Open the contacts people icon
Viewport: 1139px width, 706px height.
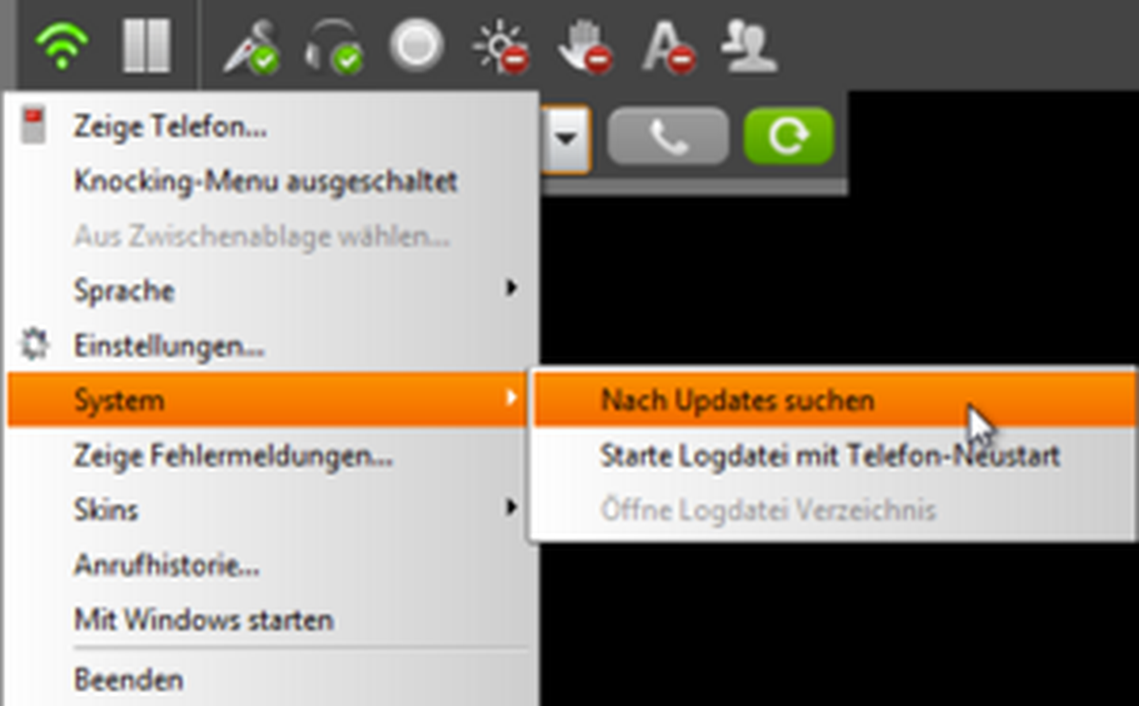coord(749,46)
